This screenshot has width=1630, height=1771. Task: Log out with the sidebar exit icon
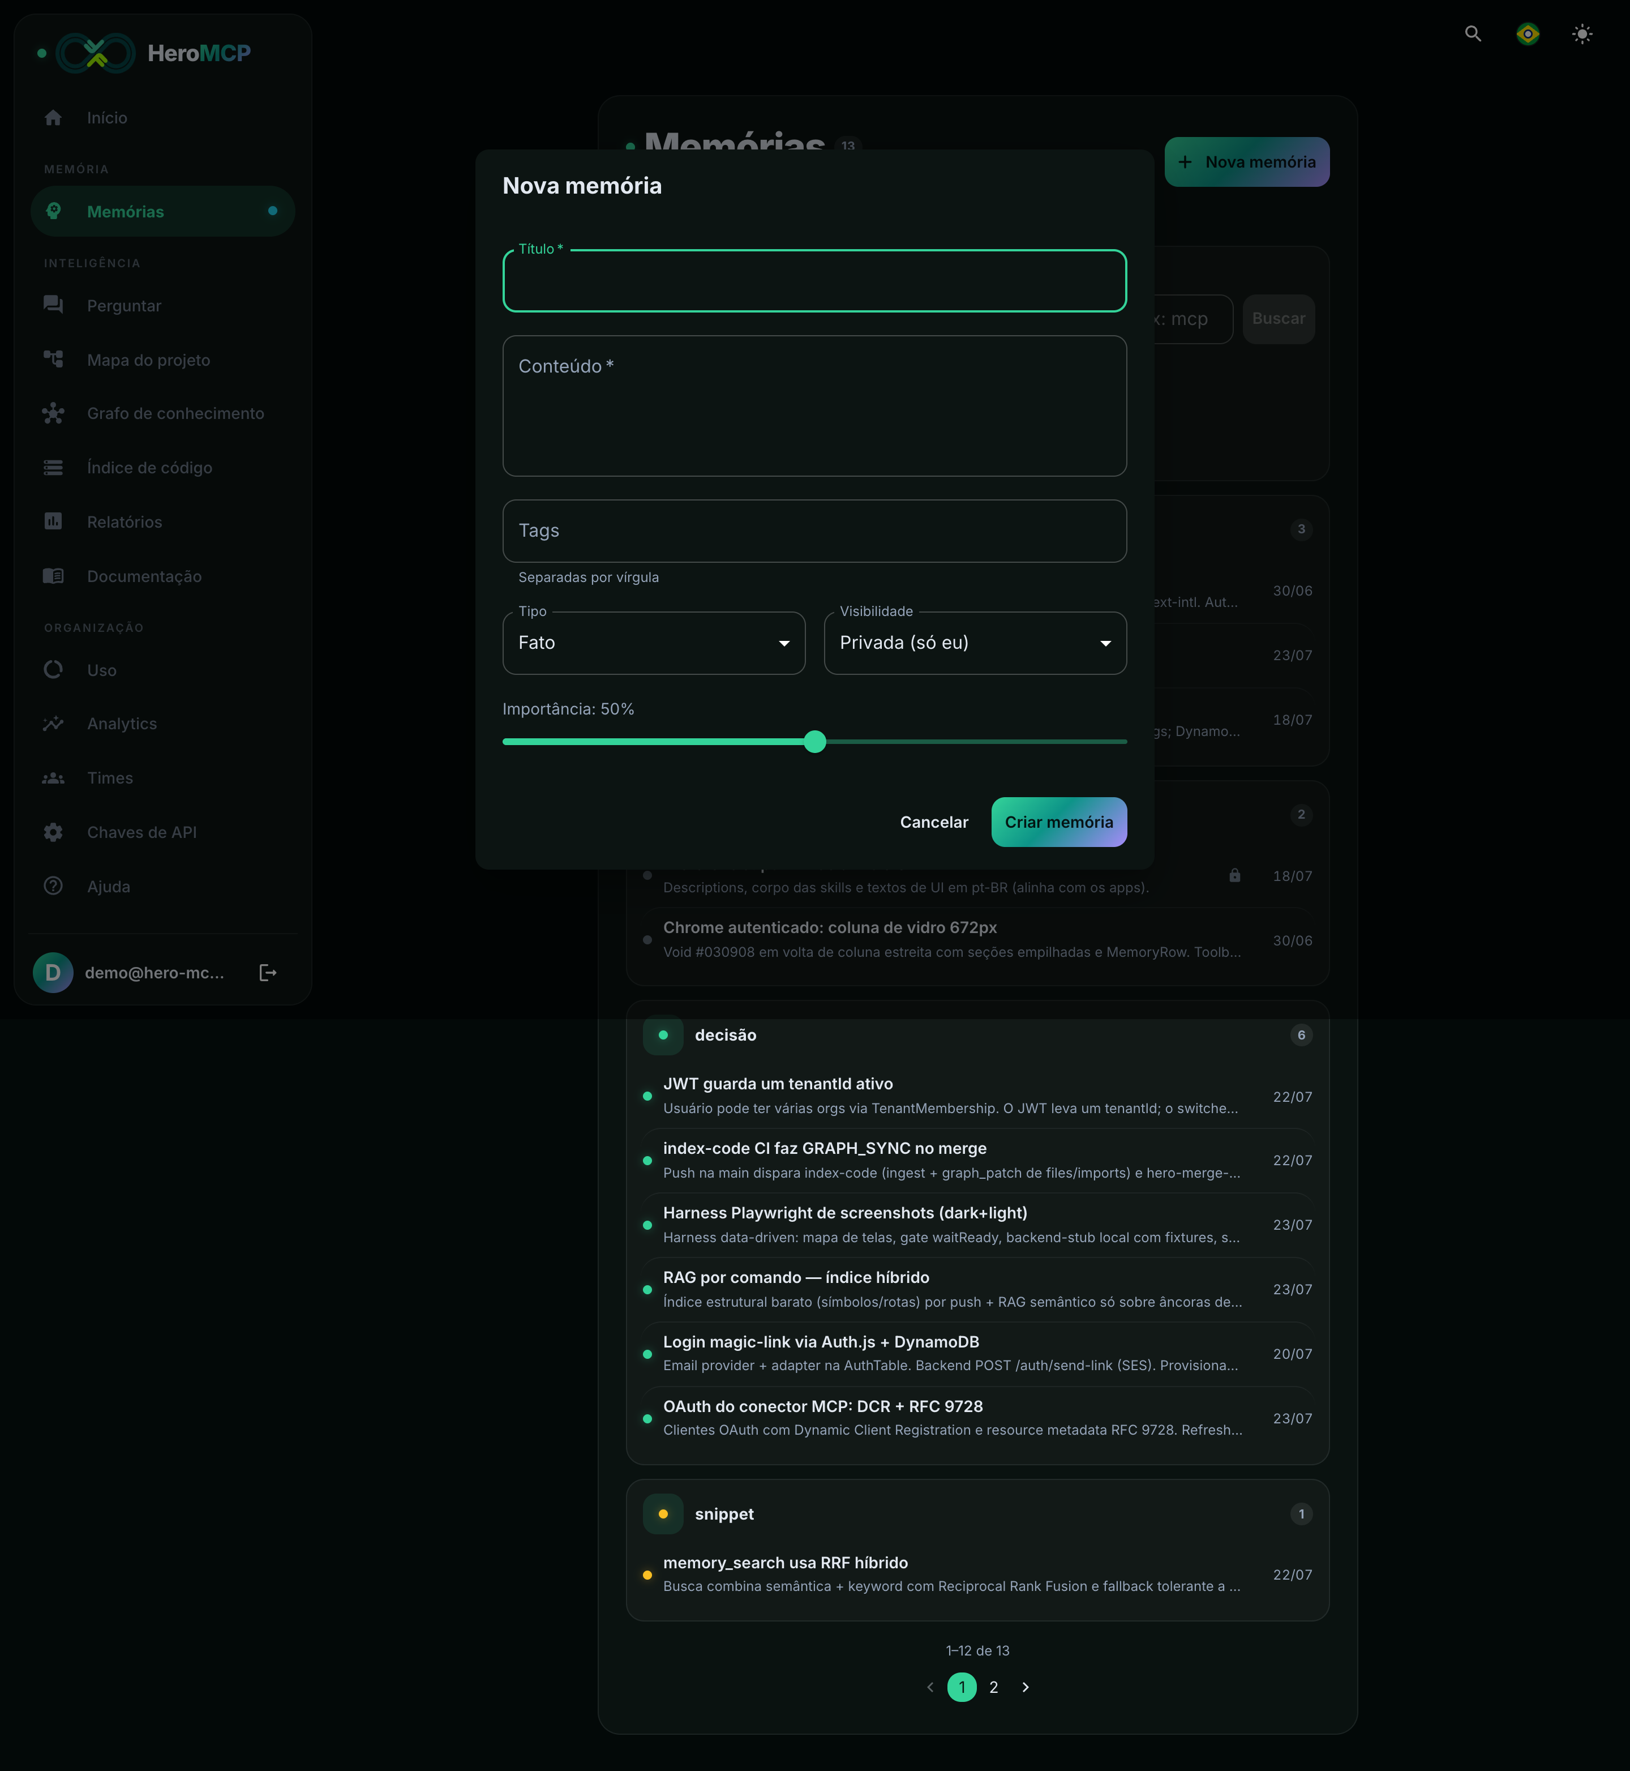268,973
